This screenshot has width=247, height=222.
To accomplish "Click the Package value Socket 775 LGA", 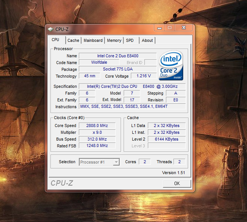I will 118,69.
